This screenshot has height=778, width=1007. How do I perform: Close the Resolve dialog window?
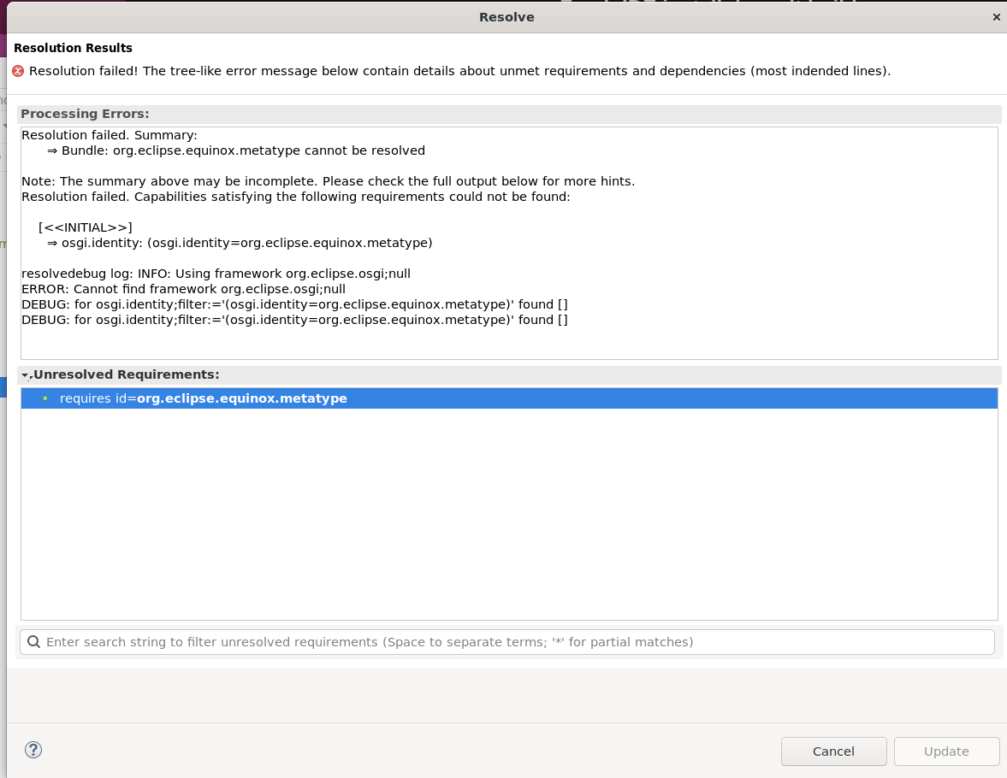click(996, 17)
